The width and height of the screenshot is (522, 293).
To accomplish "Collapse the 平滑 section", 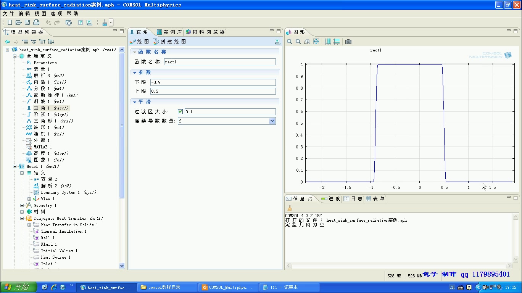I will (x=135, y=102).
